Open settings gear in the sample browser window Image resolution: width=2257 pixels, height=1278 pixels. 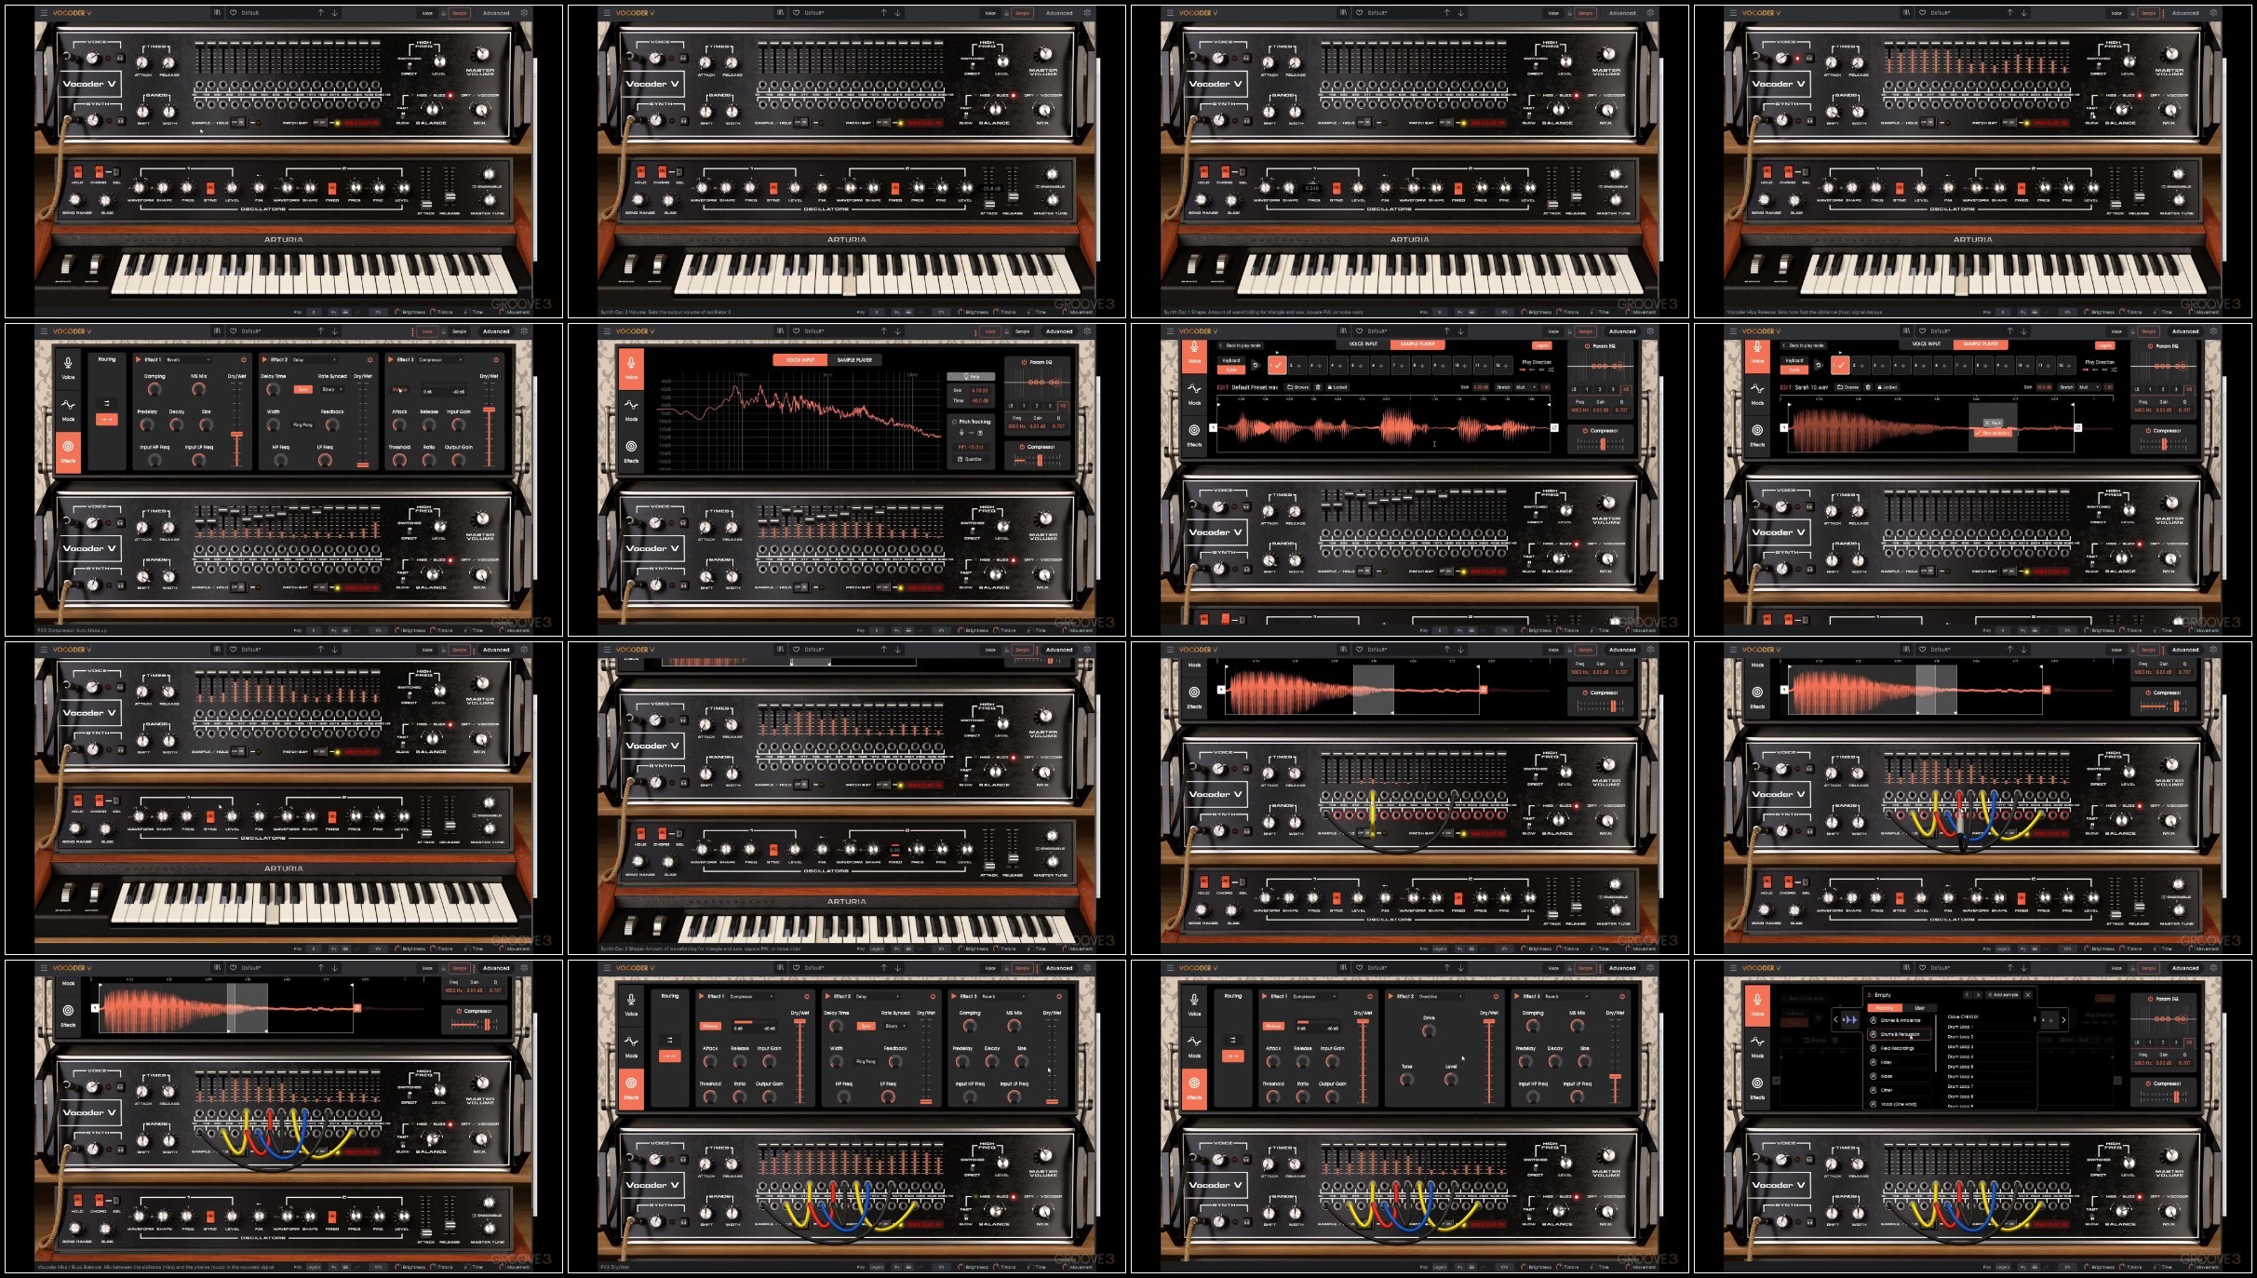2213,968
